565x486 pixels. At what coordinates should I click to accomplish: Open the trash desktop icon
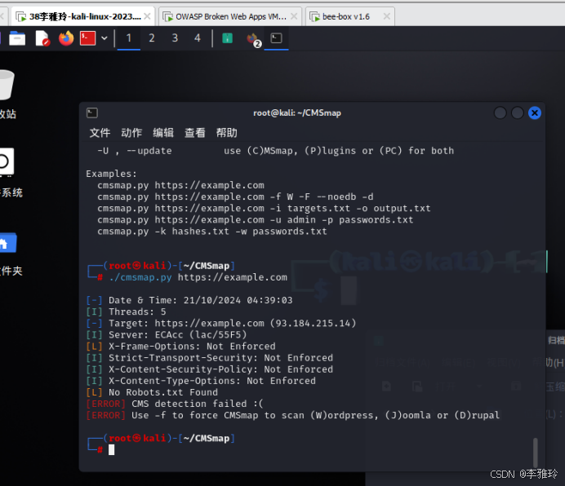(x=7, y=85)
